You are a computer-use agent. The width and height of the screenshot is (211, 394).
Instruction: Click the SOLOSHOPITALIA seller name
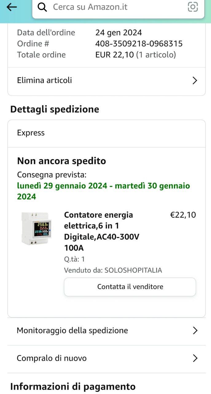133,270
